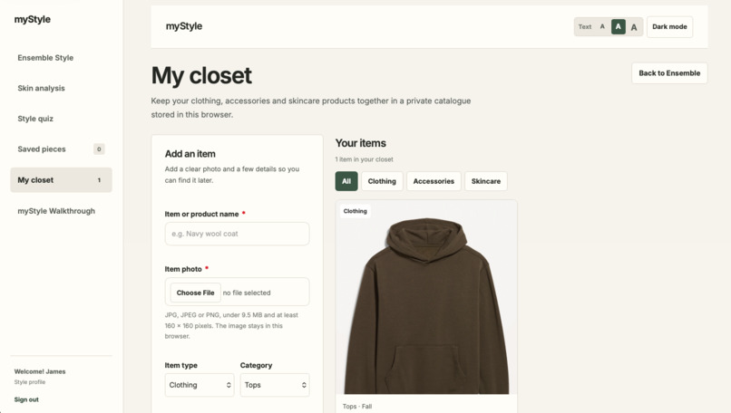Open the Style quiz page
The width and height of the screenshot is (731, 413).
61,119
